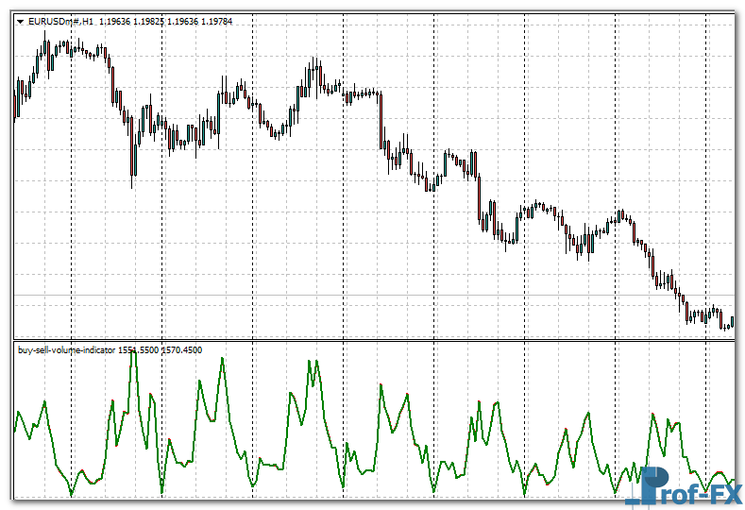Click the open price 1.19636 after H1
Screen dimensions: 745x510
pyautogui.click(x=115, y=22)
